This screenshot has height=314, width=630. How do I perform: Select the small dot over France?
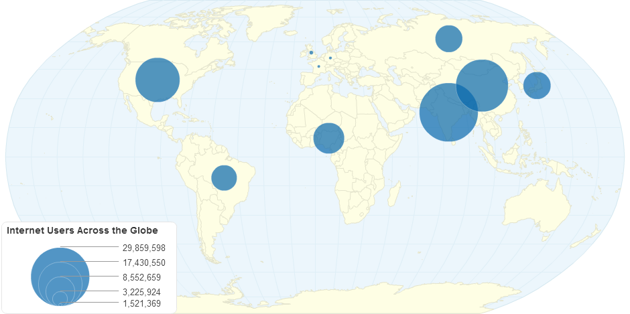318,66
